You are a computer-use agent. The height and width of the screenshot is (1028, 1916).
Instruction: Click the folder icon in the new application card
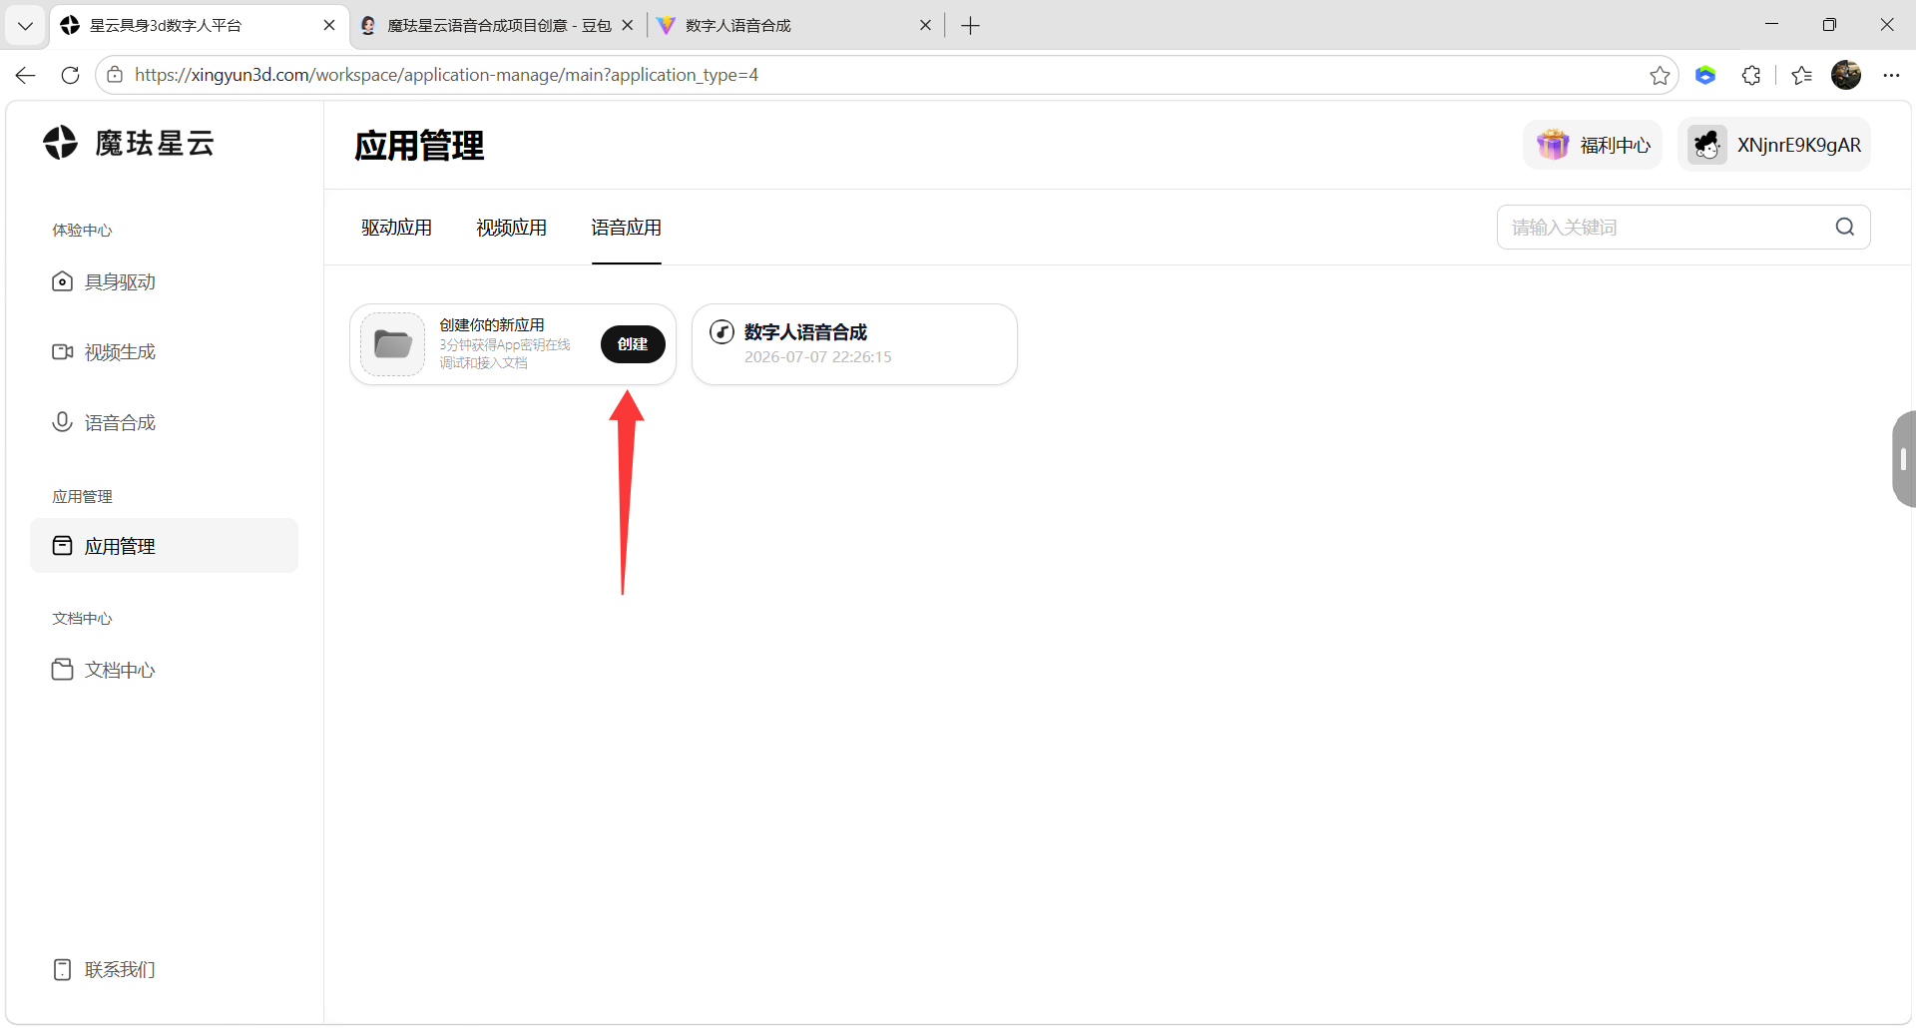(x=393, y=344)
